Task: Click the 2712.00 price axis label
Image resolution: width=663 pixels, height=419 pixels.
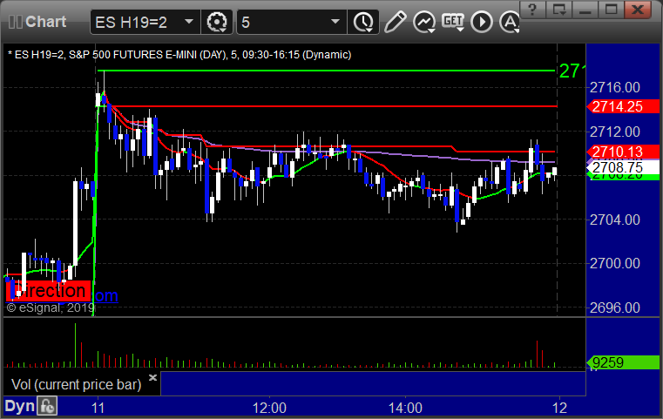Action: pos(615,132)
